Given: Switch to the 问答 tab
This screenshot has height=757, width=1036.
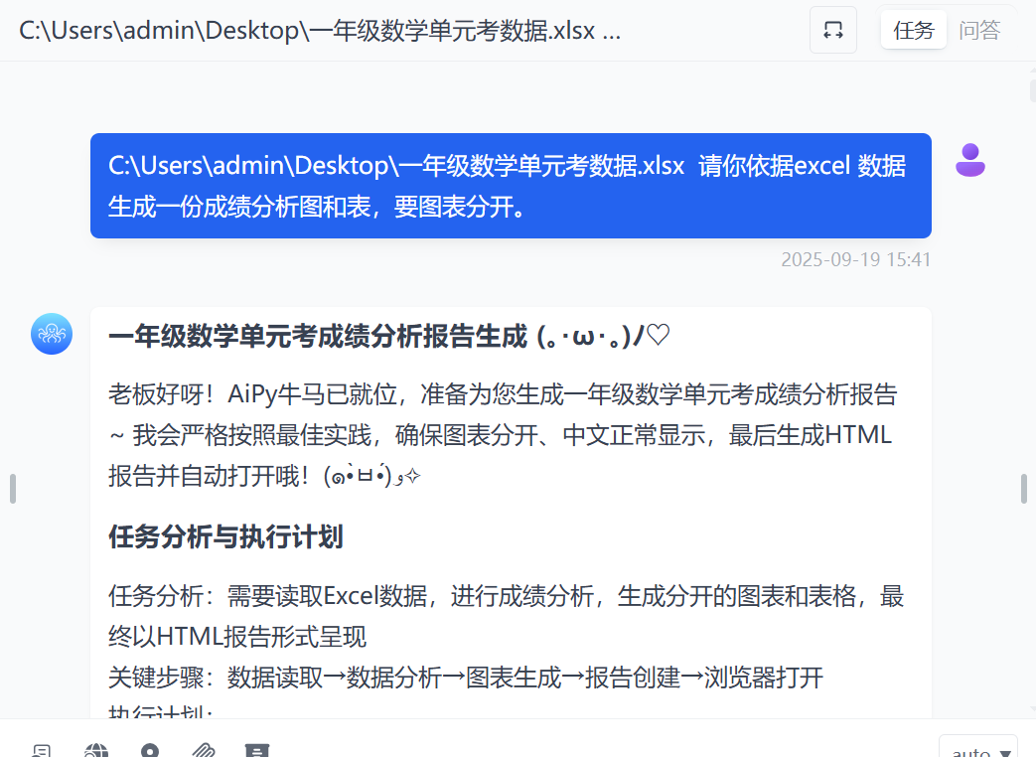Looking at the screenshot, I should coord(979,31).
